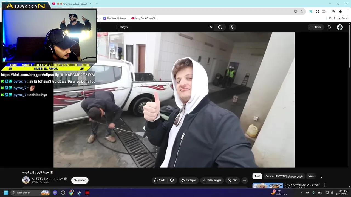The width and height of the screenshot is (351, 197).
Task: Click the Partager share button
Action: pos(188,180)
